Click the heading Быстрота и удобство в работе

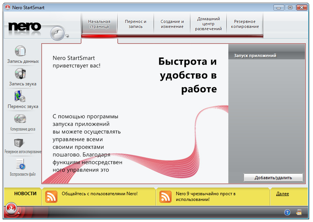(188, 75)
